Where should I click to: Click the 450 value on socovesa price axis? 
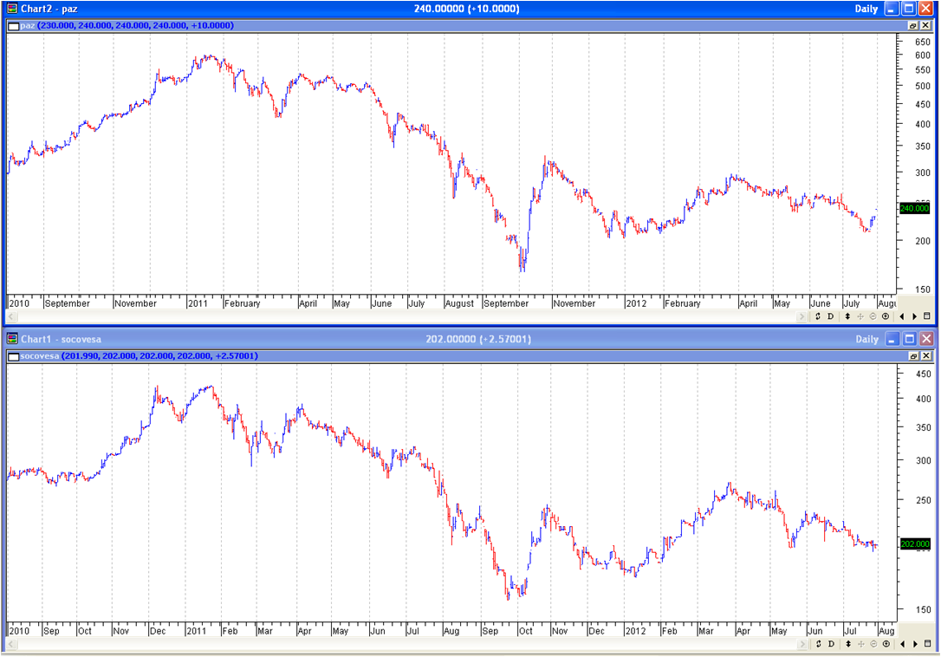[923, 374]
